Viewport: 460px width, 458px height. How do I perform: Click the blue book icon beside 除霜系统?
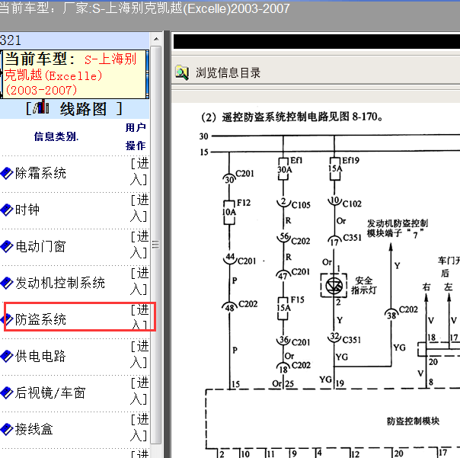click(6, 173)
